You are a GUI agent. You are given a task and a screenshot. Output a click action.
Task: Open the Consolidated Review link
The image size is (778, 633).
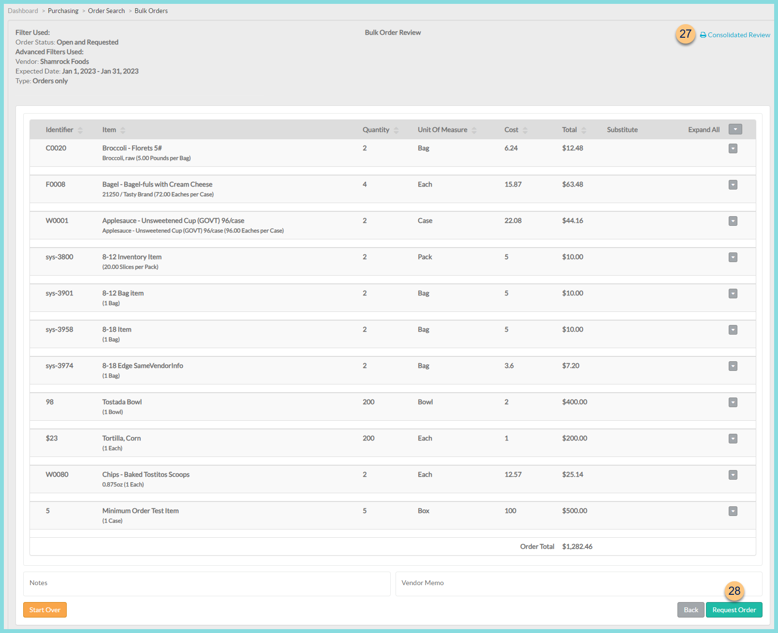tap(738, 35)
